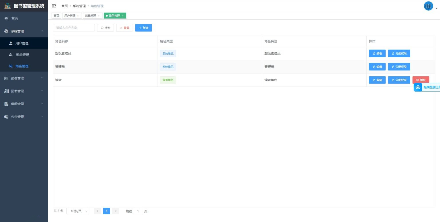This screenshot has width=440, height=222.
Task: Click the sidebar collapse hamburger icon
Action: click(x=54, y=6)
